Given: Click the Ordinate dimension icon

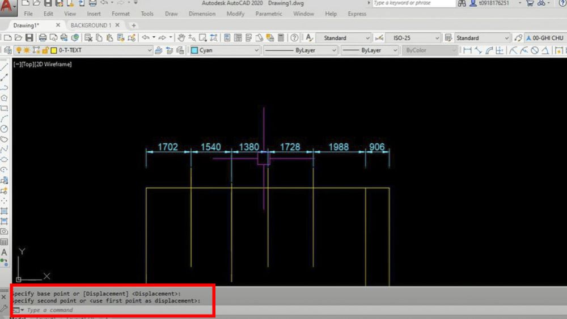Looking at the screenshot, I should tap(500, 50).
